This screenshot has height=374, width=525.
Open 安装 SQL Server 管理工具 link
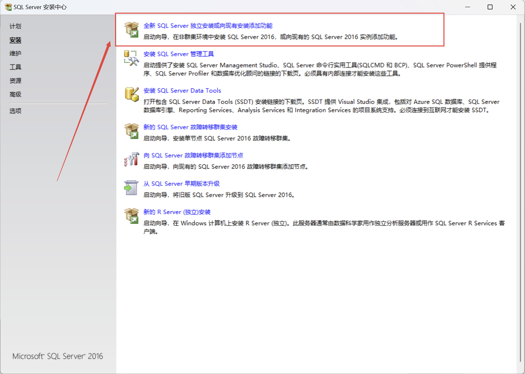click(179, 54)
